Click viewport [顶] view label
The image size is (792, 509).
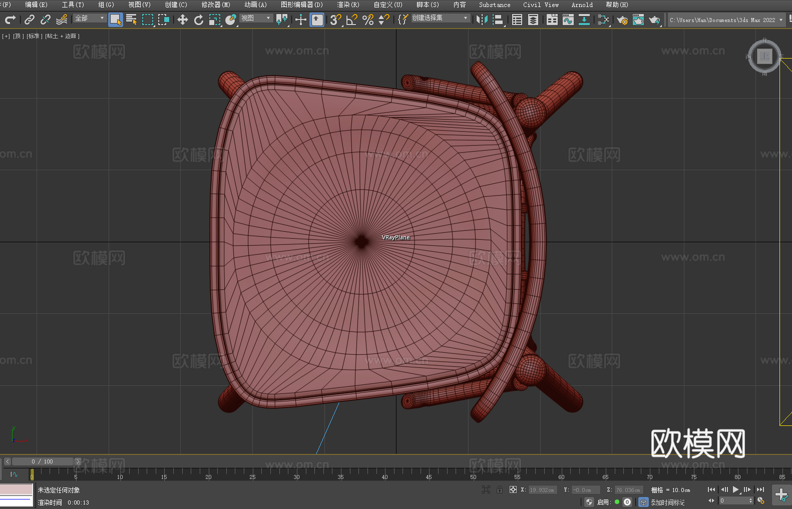click(x=18, y=36)
